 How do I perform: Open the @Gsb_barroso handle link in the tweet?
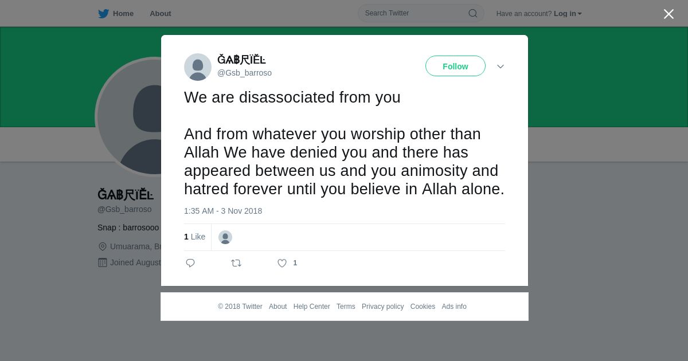coord(244,73)
